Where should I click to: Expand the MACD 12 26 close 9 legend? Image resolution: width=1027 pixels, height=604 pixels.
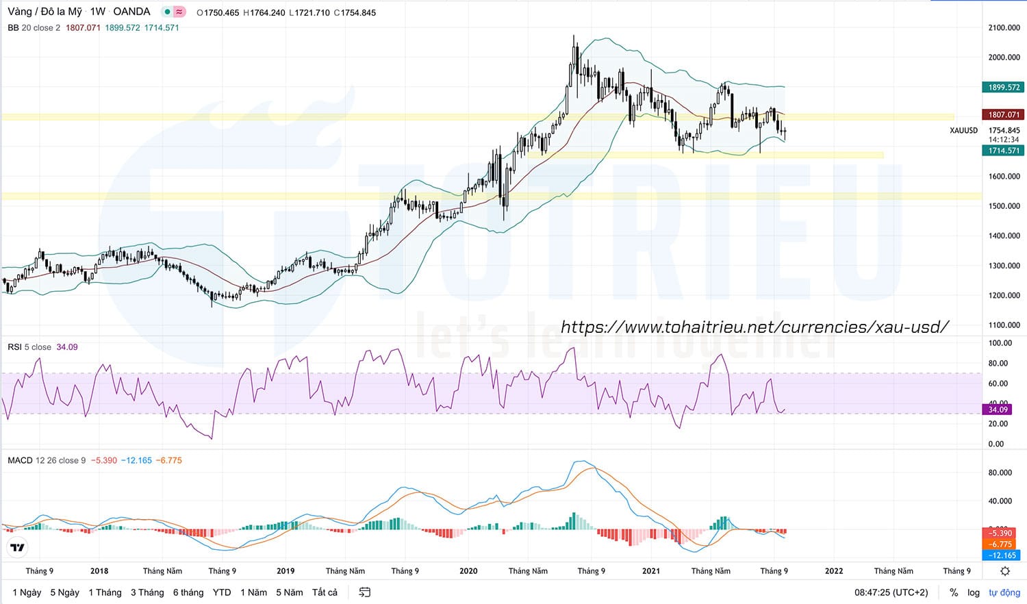click(47, 460)
